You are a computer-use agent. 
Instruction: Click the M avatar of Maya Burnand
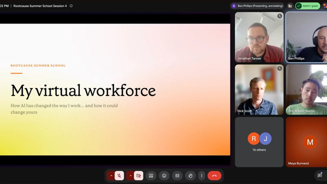pyautogui.click(x=310, y=142)
